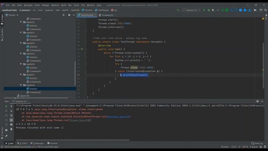Collapse the task1615 folder
268x151 pixels.
[21, 54]
